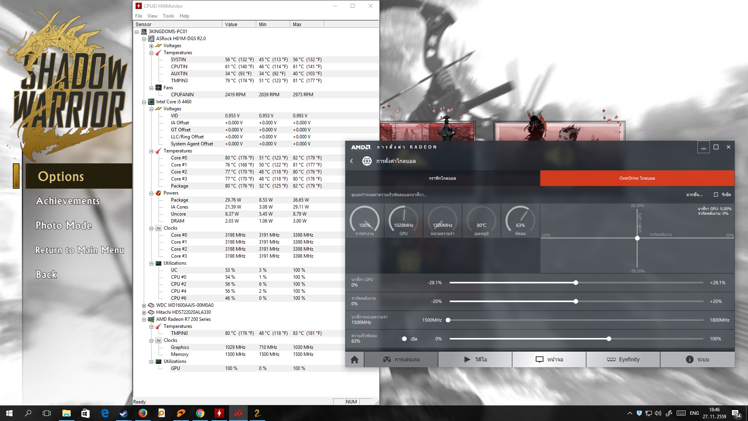The width and height of the screenshot is (748, 421).
Task: Click the reset icon in OverDrive panel
Action: pos(716,195)
